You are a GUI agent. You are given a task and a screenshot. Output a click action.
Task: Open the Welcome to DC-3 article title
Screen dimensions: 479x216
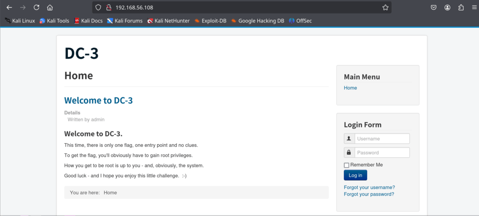coord(98,100)
